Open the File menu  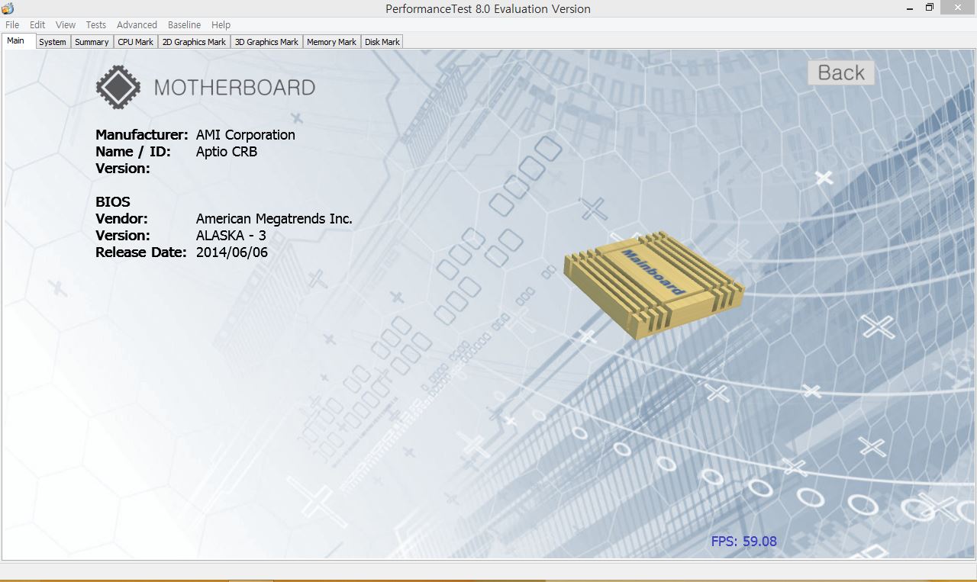(12, 24)
